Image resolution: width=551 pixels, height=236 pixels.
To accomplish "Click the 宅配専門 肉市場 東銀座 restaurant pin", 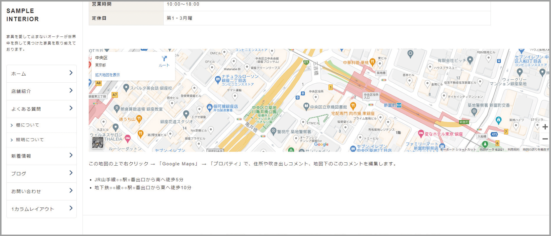I will [353, 106].
